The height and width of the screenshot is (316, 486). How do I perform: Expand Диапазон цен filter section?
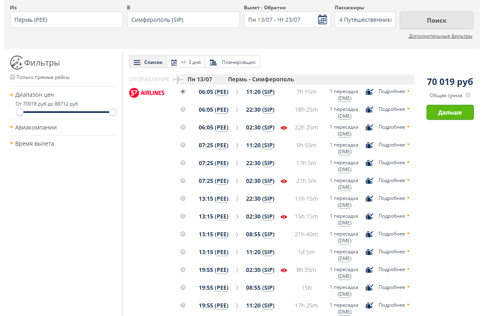pyautogui.click(x=32, y=95)
